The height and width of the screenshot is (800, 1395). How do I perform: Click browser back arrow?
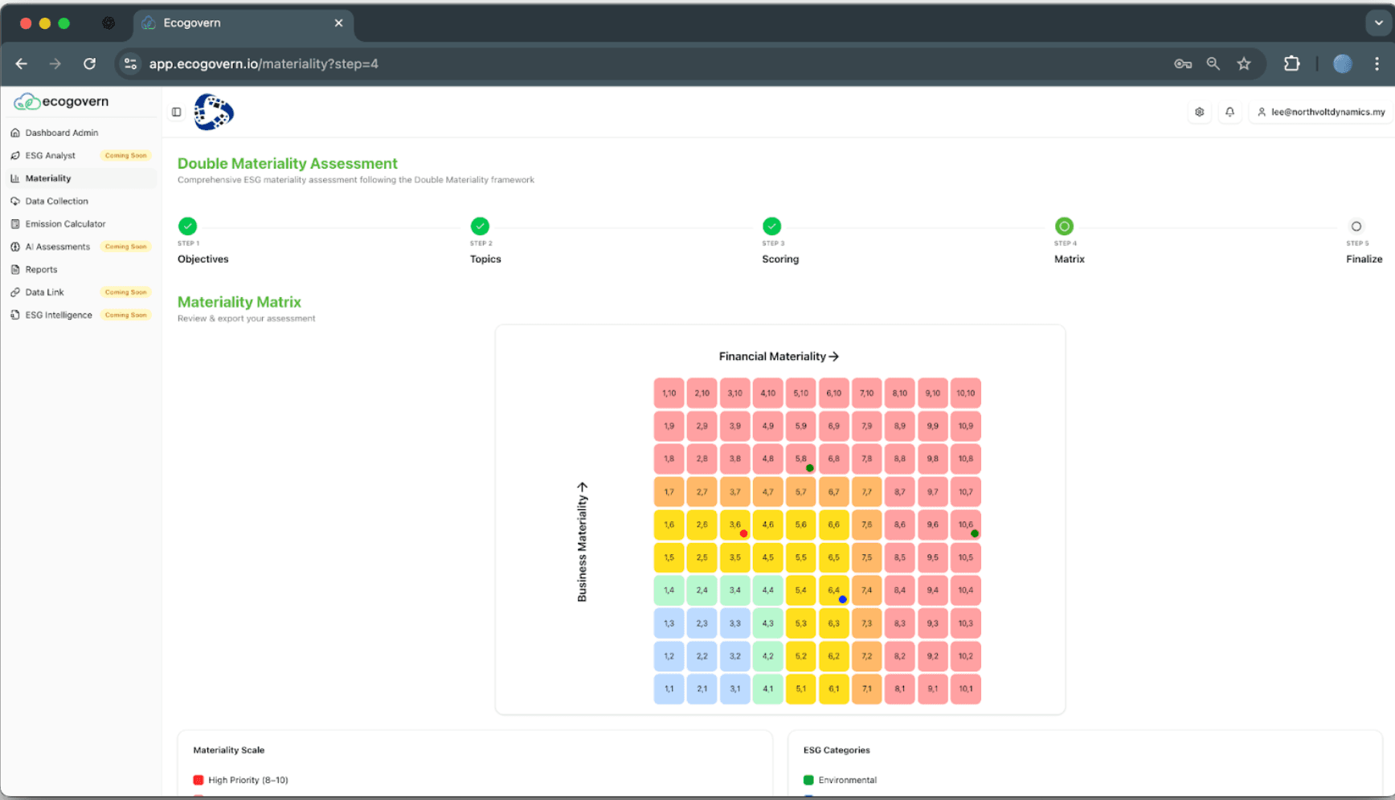coord(22,64)
